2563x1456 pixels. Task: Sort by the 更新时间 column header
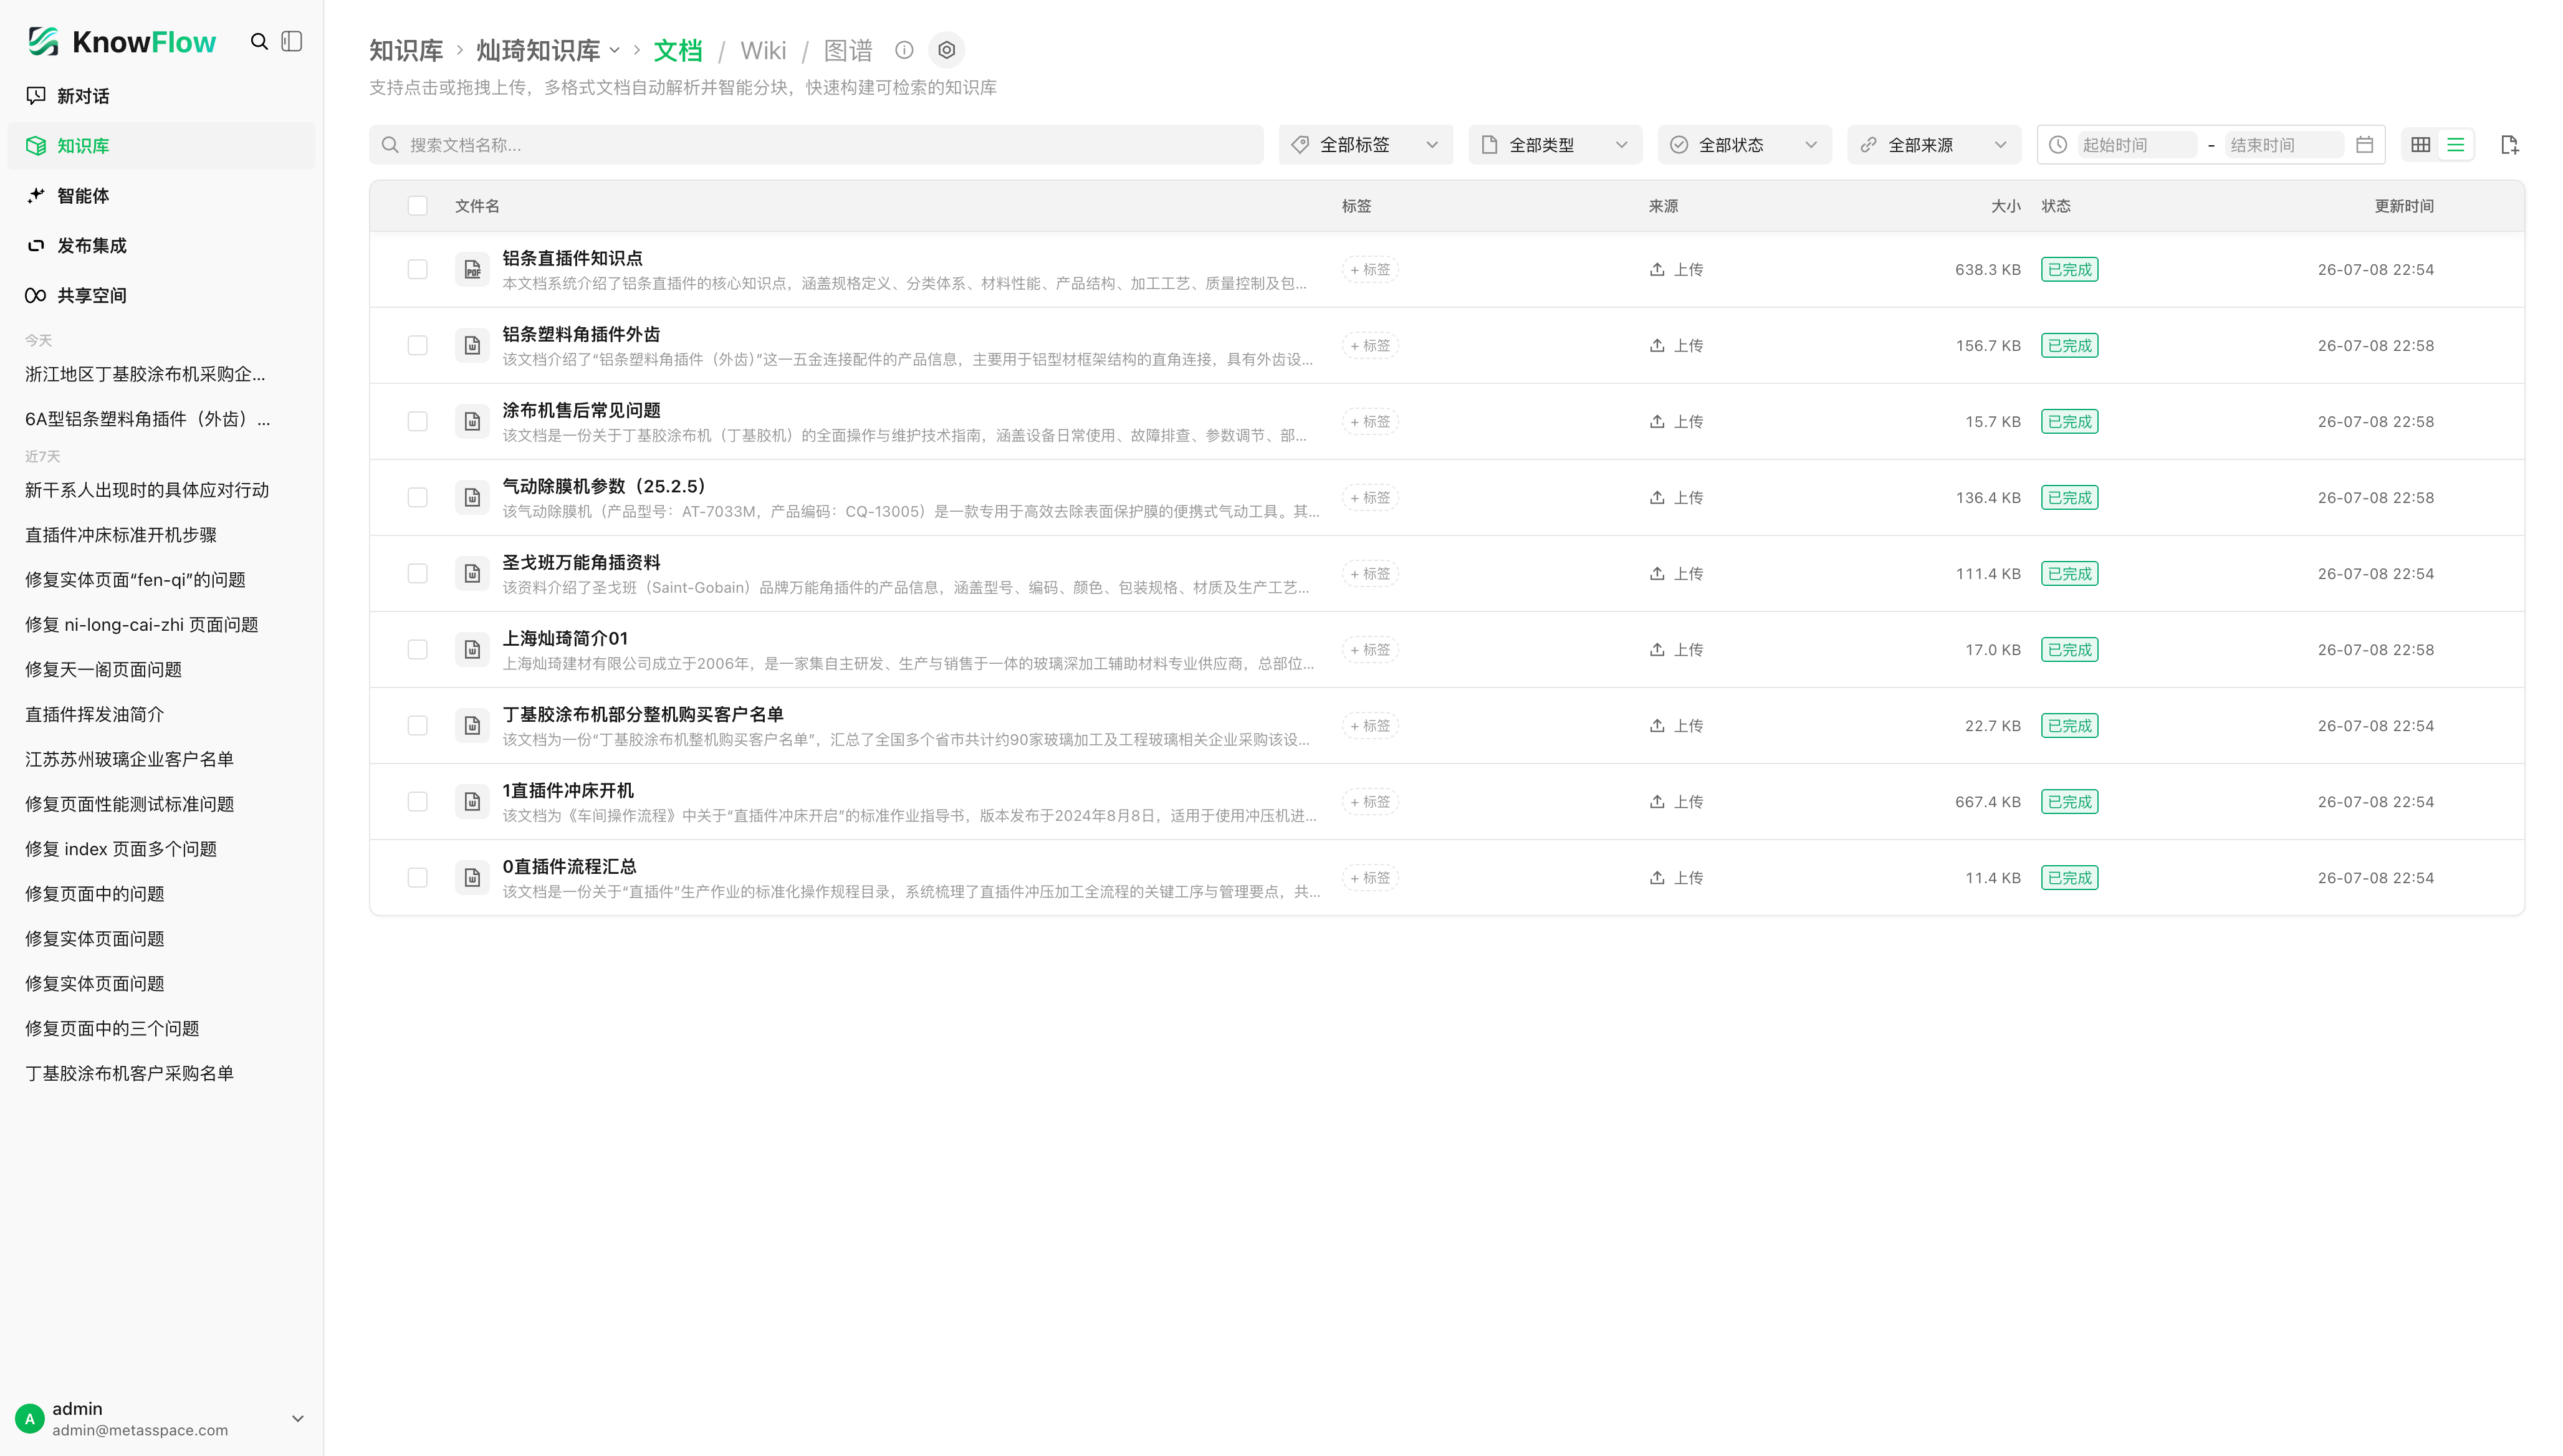[x=2404, y=206]
